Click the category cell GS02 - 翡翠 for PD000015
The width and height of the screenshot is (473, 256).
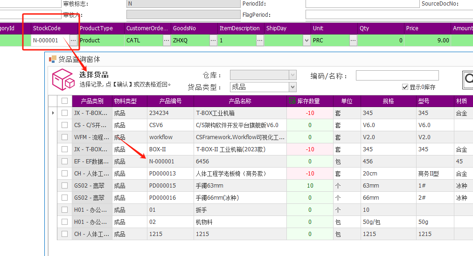(x=92, y=186)
